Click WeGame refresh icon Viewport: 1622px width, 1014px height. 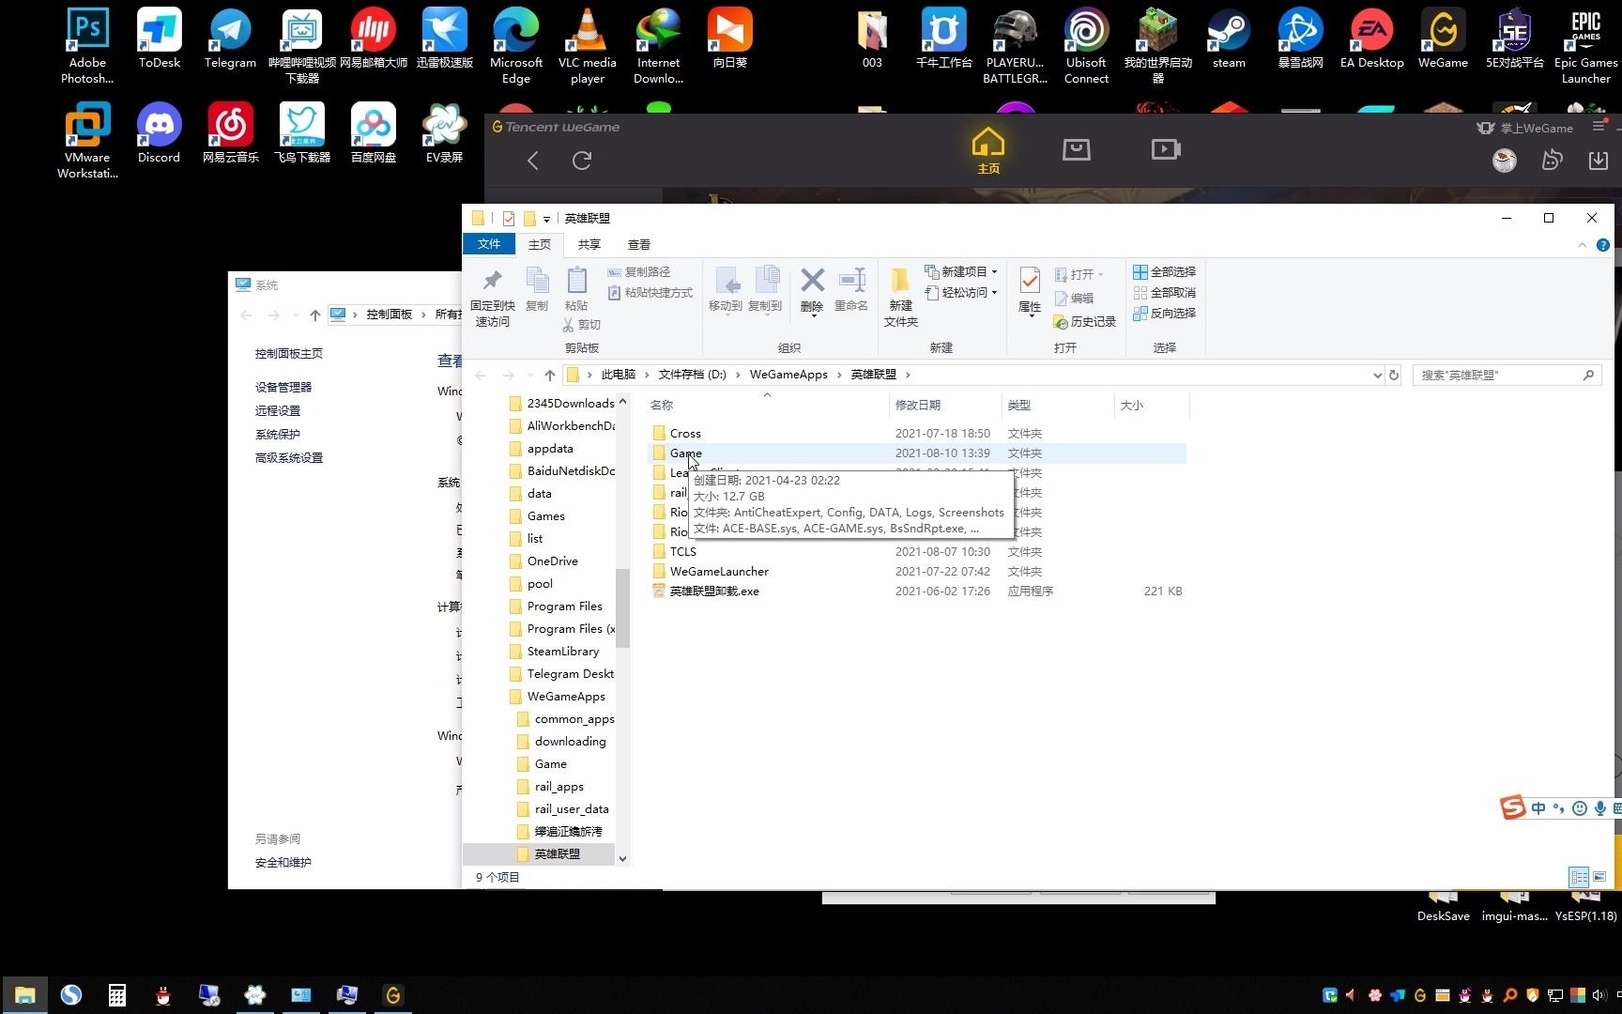coord(582,161)
